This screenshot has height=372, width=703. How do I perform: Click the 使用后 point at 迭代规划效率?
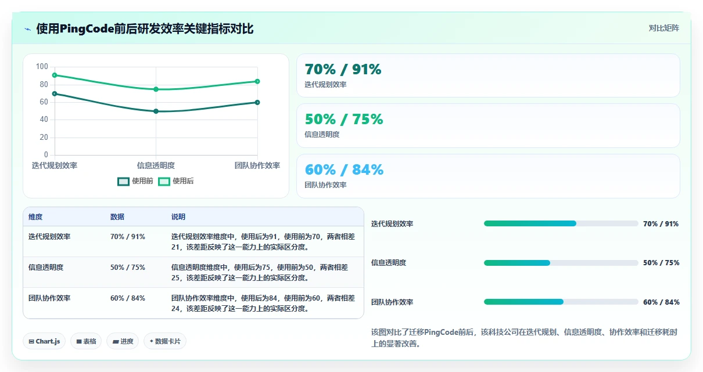55,75
